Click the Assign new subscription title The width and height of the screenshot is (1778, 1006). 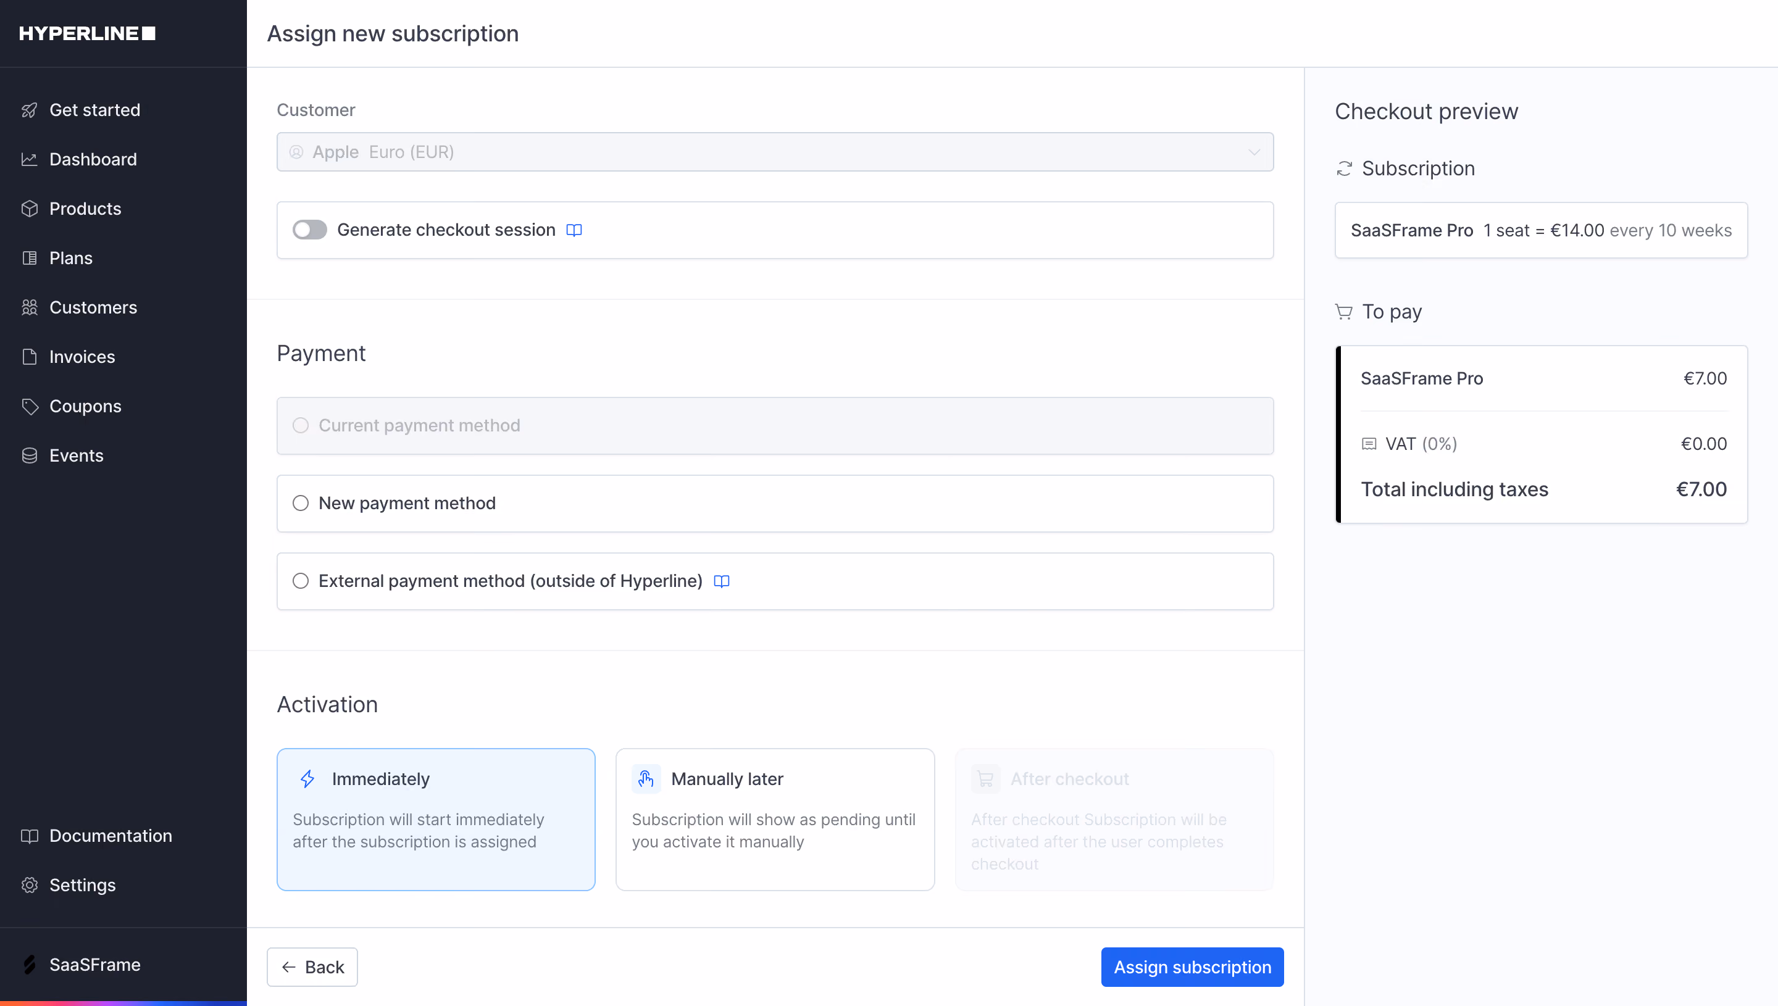(393, 33)
